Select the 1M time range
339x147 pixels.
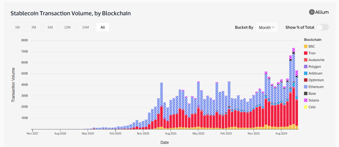[17, 27]
